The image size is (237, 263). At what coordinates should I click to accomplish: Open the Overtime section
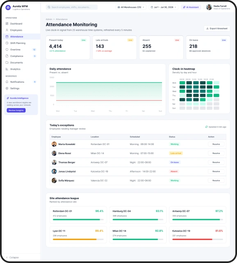[x=21, y=50]
